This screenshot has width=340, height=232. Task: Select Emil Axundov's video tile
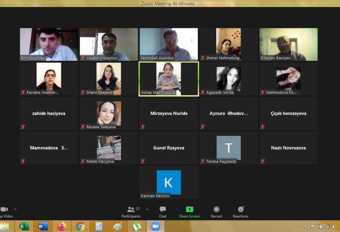49,44
